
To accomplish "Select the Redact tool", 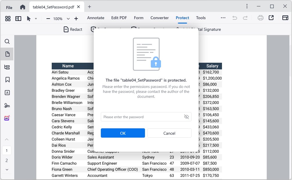I will 73,29.
